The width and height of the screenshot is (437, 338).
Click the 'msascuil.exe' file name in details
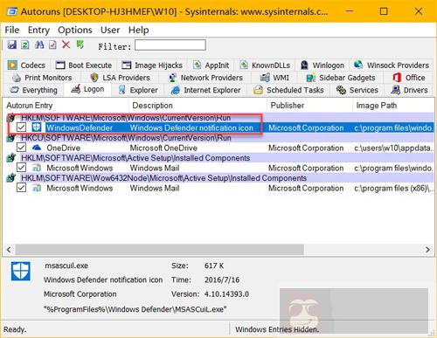tap(66, 266)
